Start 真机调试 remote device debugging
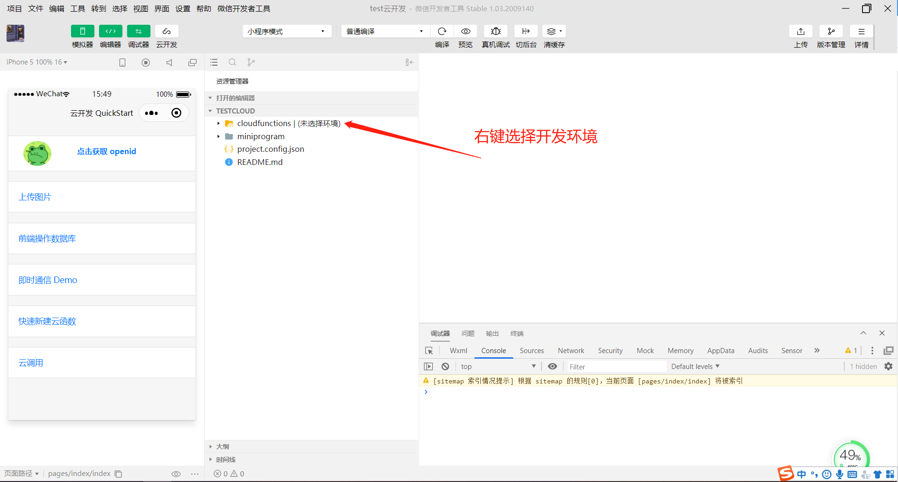Viewport: 898px width, 482px height. pos(496,31)
